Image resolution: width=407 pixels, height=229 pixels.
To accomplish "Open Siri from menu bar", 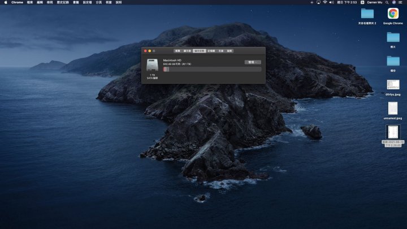I will 394,2.
